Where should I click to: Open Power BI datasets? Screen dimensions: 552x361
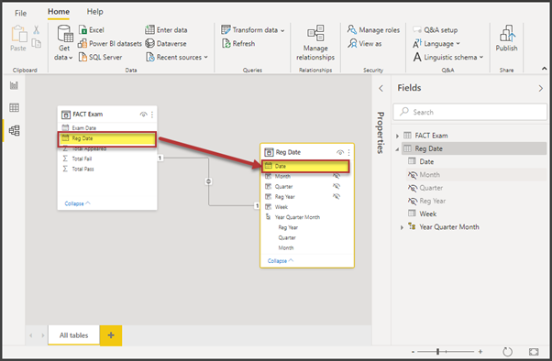(x=110, y=44)
